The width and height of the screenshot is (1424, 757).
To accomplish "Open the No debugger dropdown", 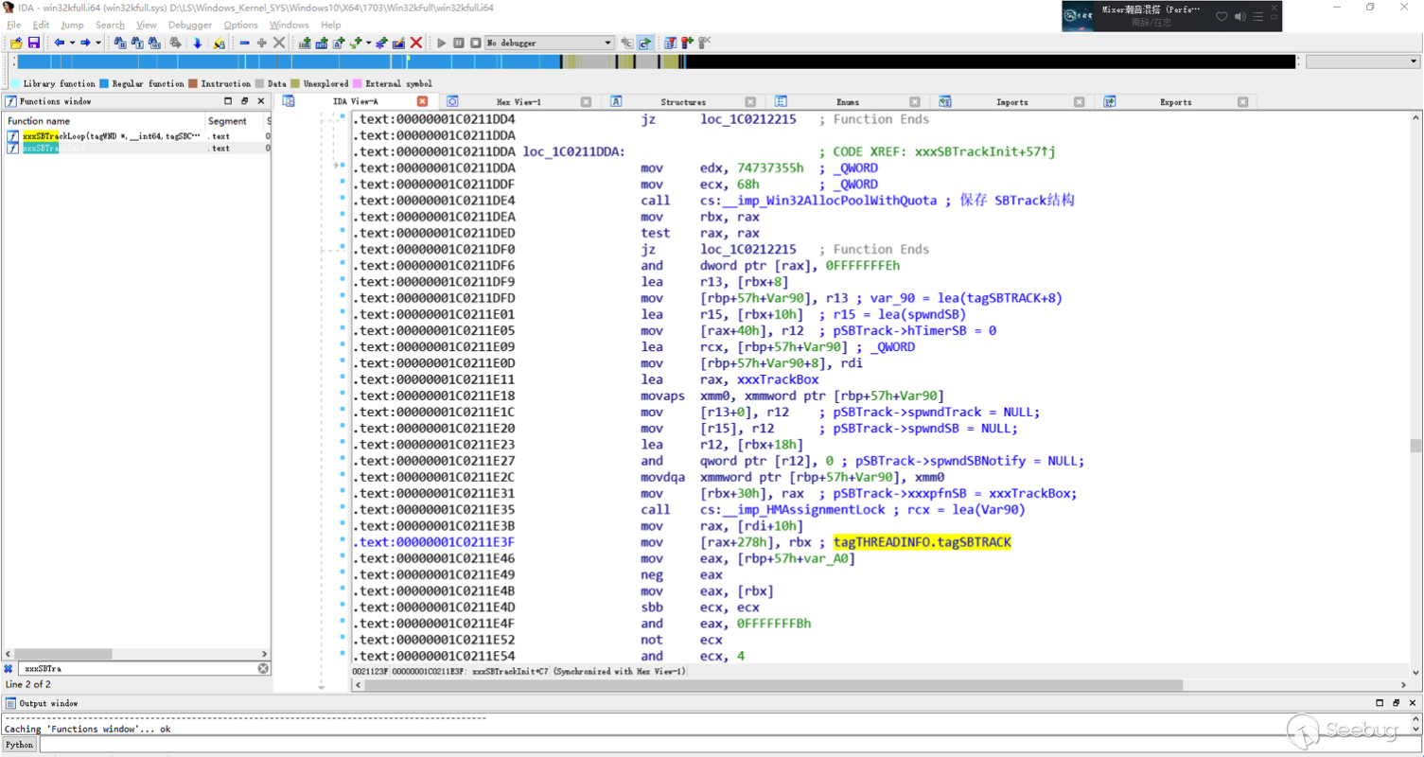I will tap(607, 43).
